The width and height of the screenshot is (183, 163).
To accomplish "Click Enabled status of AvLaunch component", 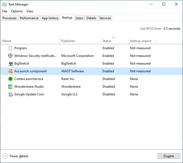I will (108, 71).
